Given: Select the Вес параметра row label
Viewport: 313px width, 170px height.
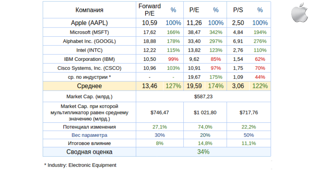Looking at the screenshot, I should 89,135.
